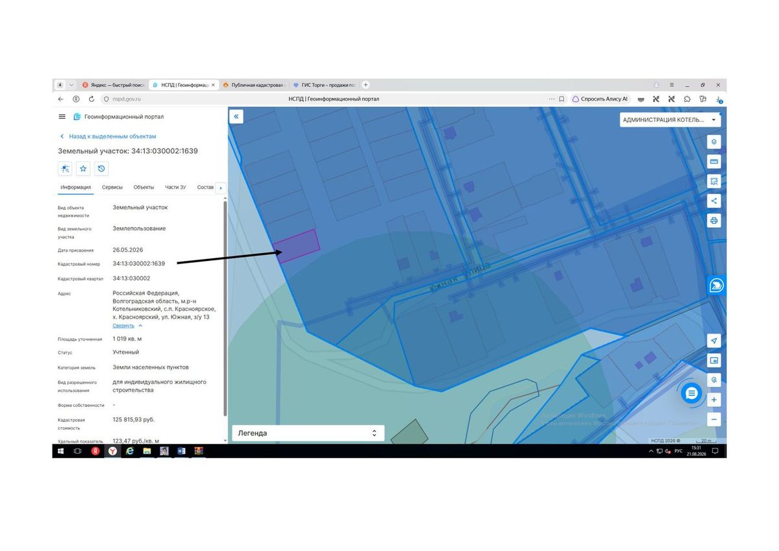Expand the Легенда panel
This screenshot has height=551, width=779.
pyautogui.click(x=308, y=433)
